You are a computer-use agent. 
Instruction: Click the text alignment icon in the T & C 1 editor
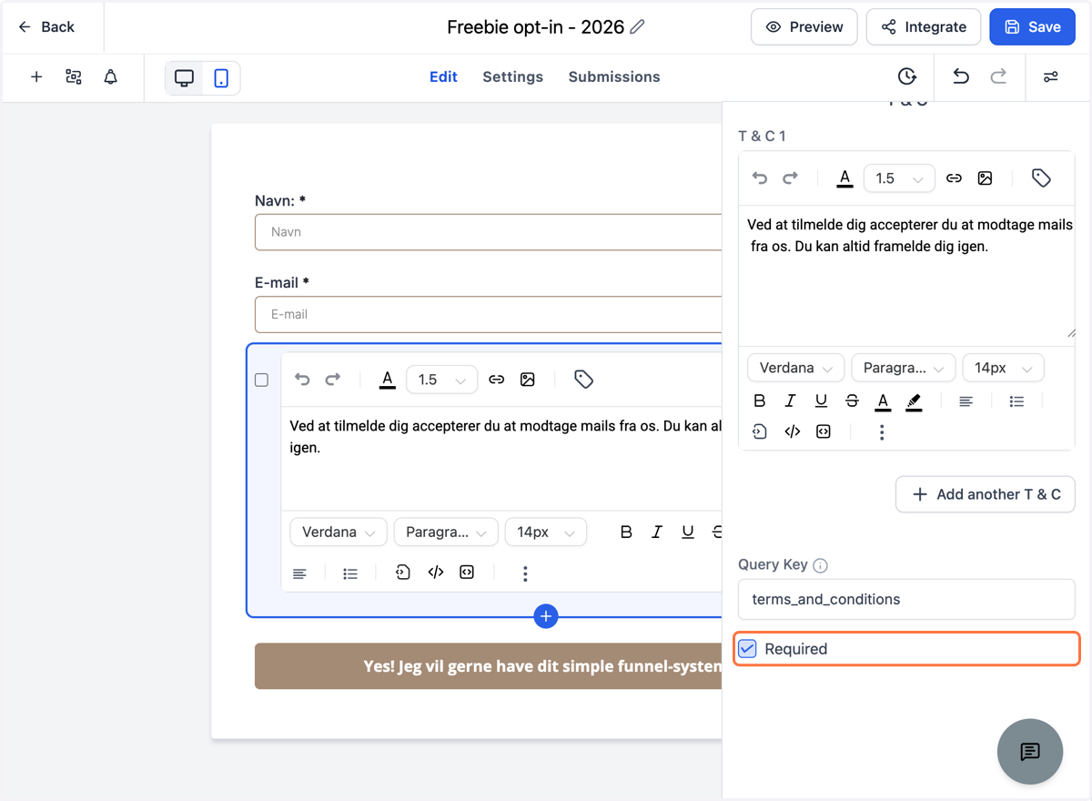pyautogui.click(x=966, y=401)
